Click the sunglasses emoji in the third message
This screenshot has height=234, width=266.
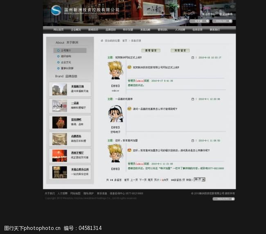(129, 150)
